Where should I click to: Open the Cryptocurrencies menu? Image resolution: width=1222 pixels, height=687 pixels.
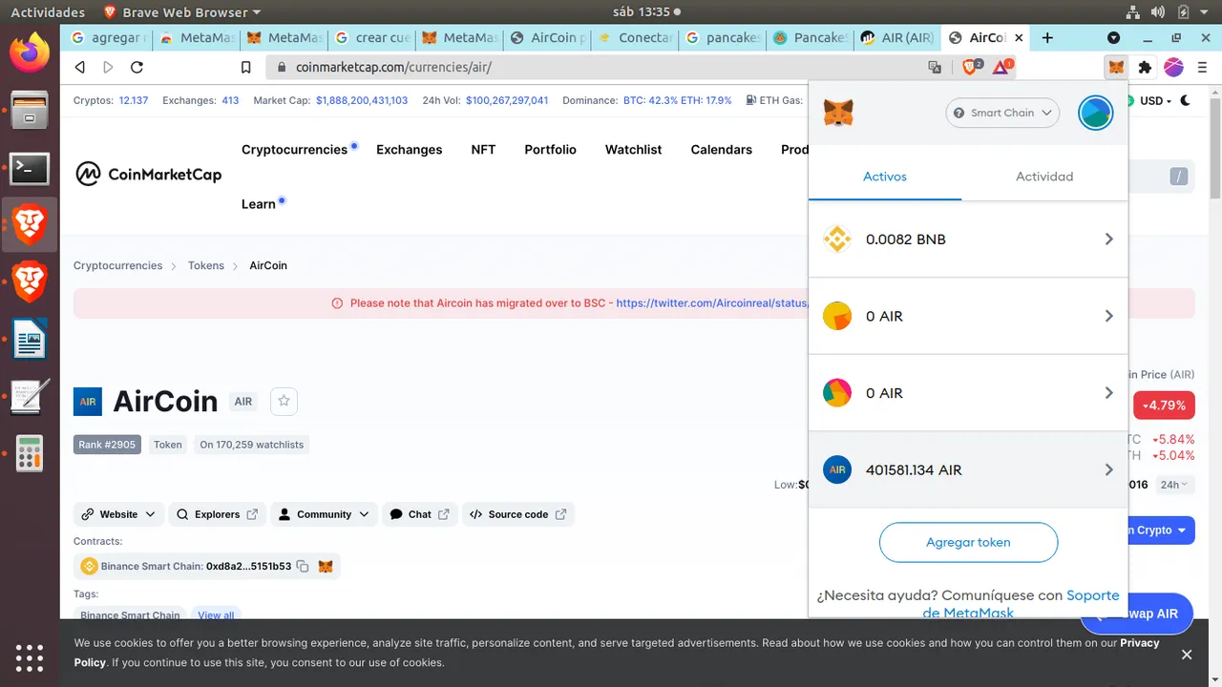[294, 150]
